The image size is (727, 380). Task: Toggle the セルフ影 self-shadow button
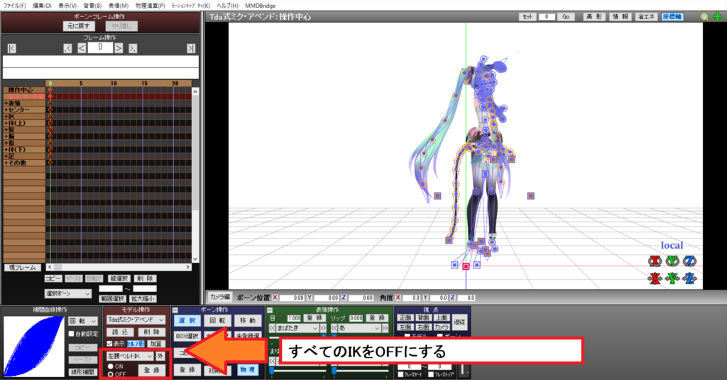pyautogui.click(x=136, y=344)
